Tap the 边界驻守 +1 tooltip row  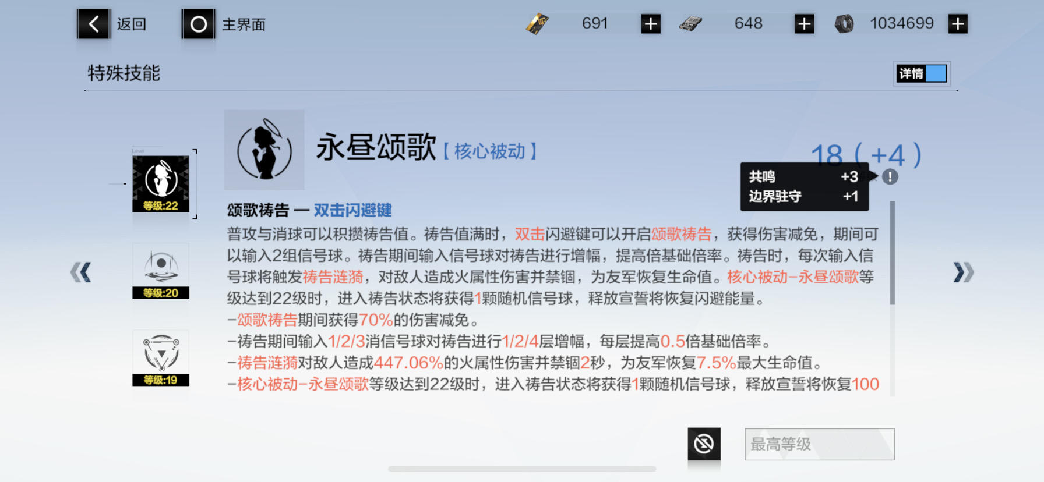804,196
